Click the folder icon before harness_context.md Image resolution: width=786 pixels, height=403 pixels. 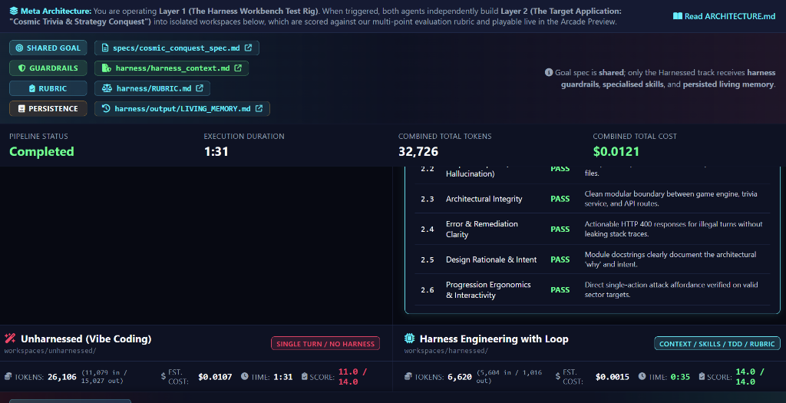pyautogui.click(x=106, y=68)
